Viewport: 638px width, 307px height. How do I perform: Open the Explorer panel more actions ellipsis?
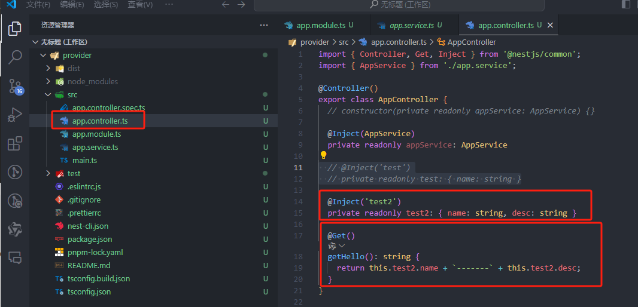(x=264, y=25)
